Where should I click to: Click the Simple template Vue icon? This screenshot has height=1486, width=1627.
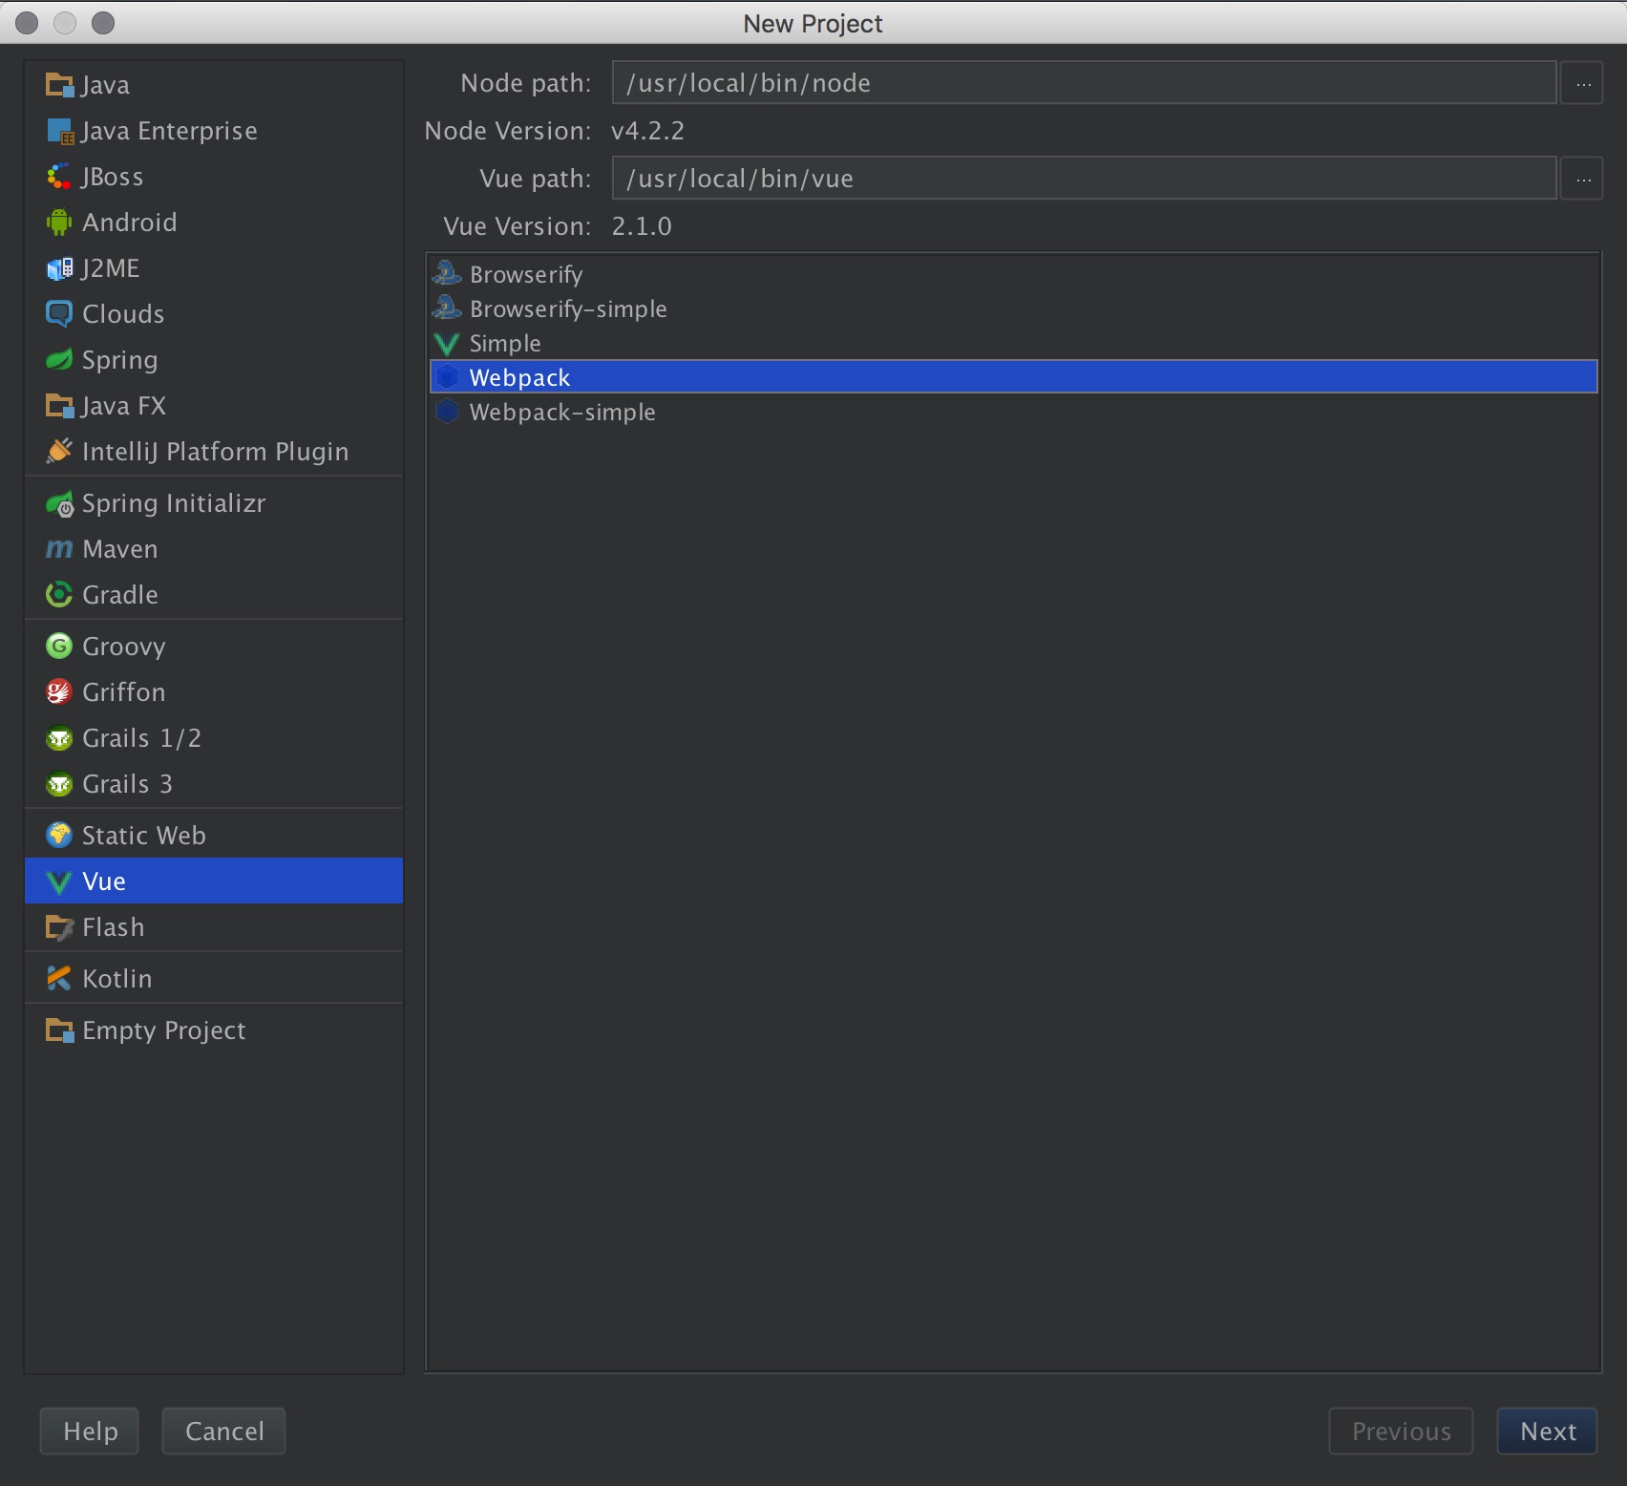click(447, 343)
